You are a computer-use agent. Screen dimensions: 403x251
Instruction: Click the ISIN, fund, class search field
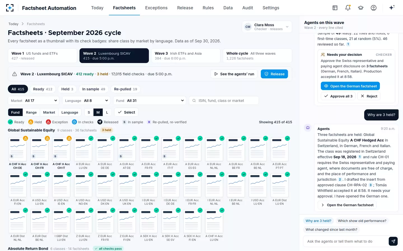[224, 100]
